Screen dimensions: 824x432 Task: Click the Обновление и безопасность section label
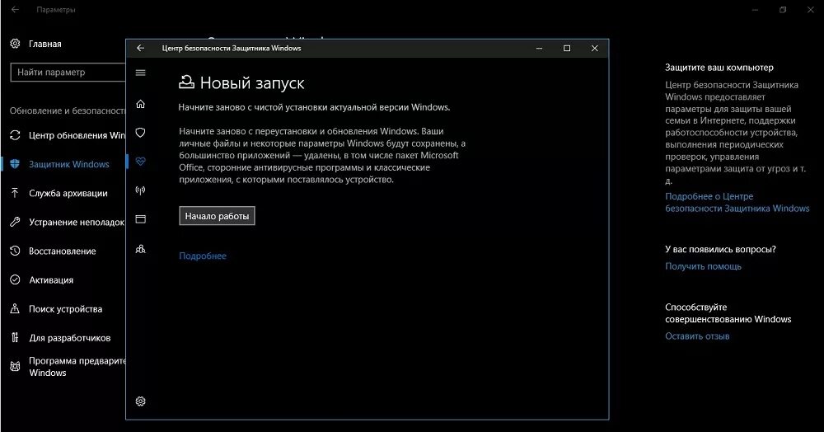click(68, 111)
